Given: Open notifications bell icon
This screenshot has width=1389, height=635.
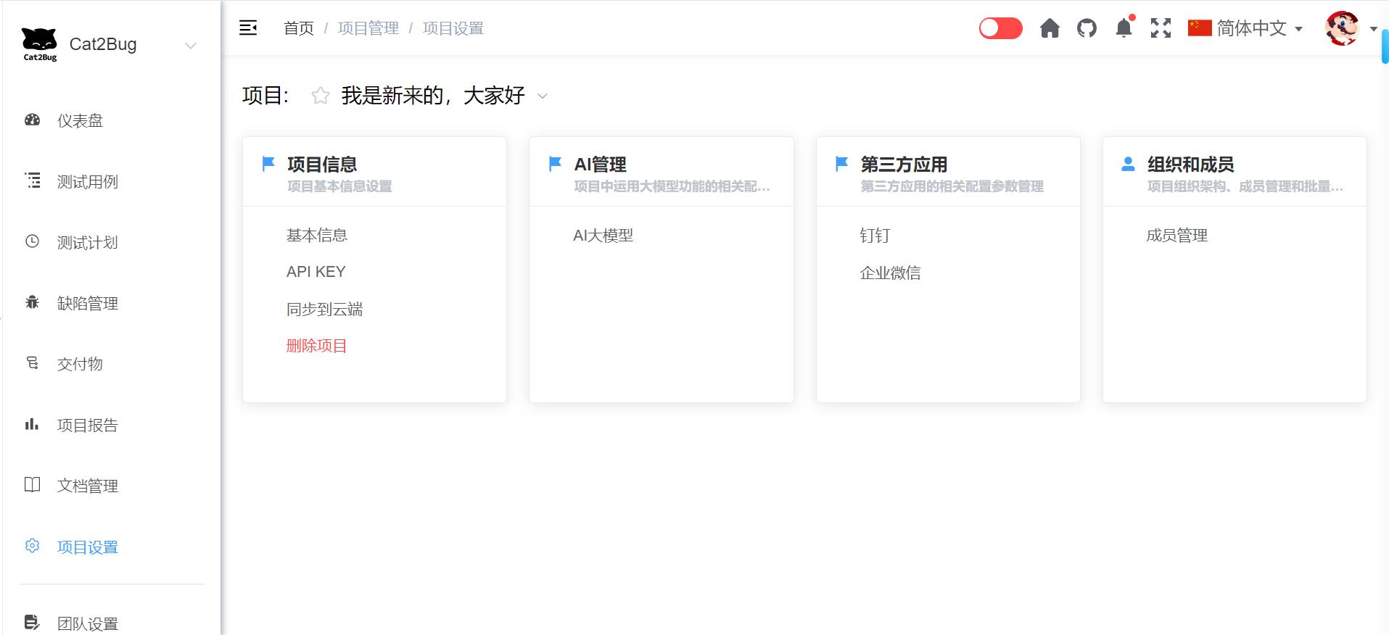Looking at the screenshot, I should (1124, 28).
